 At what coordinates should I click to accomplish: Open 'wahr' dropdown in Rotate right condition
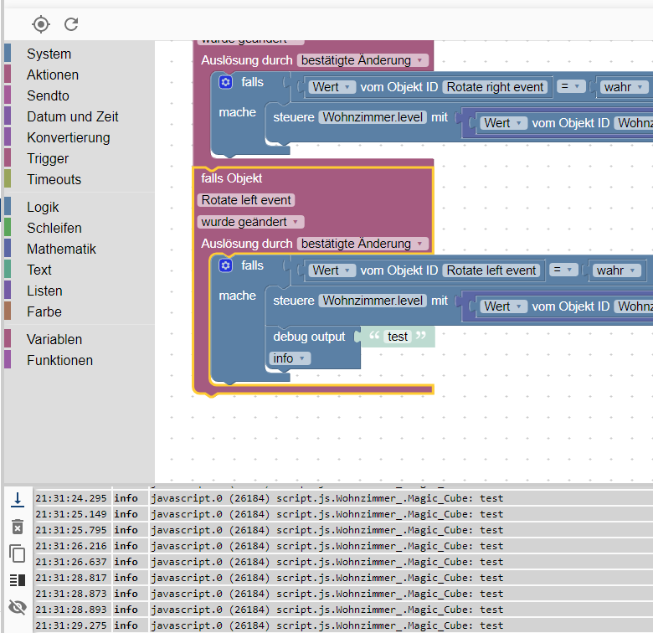[624, 86]
